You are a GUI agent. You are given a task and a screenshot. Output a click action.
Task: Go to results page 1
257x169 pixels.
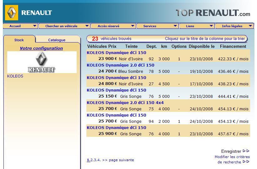[x=89, y=160]
